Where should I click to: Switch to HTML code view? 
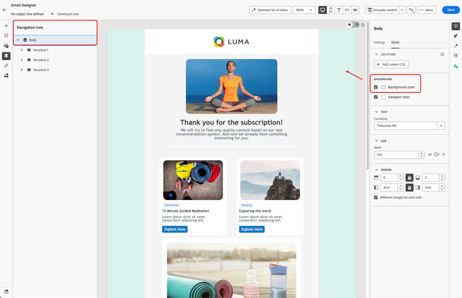pos(347,10)
